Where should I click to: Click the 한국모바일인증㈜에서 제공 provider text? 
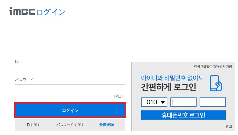(213, 67)
